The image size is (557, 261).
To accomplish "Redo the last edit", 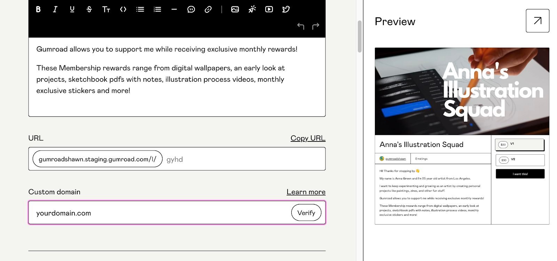I will (x=316, y=26).
